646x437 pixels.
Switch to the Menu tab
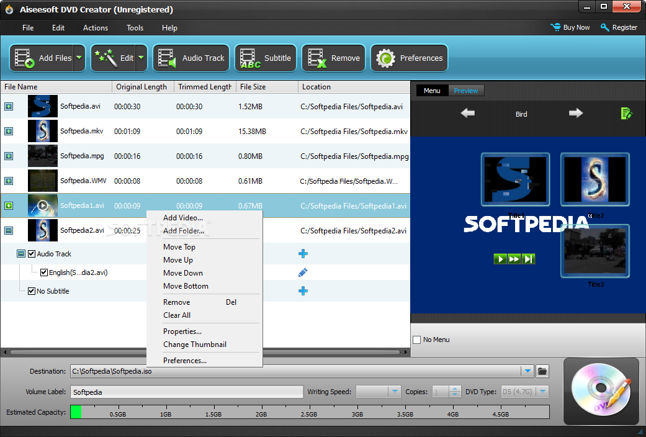pyautogui.click(x=432, y=90)
